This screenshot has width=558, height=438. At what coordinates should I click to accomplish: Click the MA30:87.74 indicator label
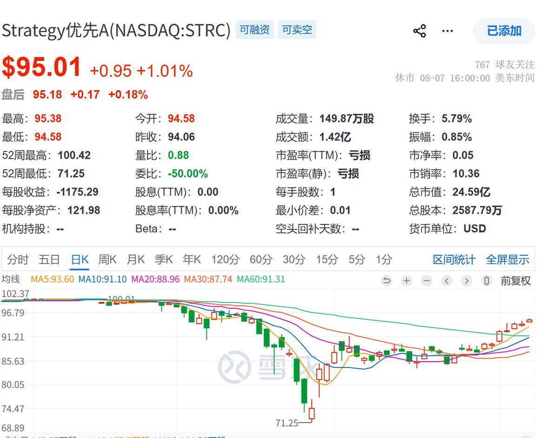[x=208, y=279]
